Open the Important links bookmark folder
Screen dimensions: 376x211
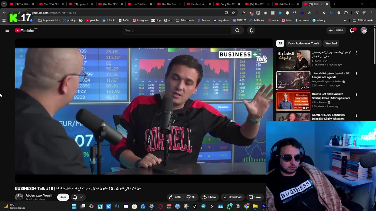pyautogui.click(x=49, y=20)
